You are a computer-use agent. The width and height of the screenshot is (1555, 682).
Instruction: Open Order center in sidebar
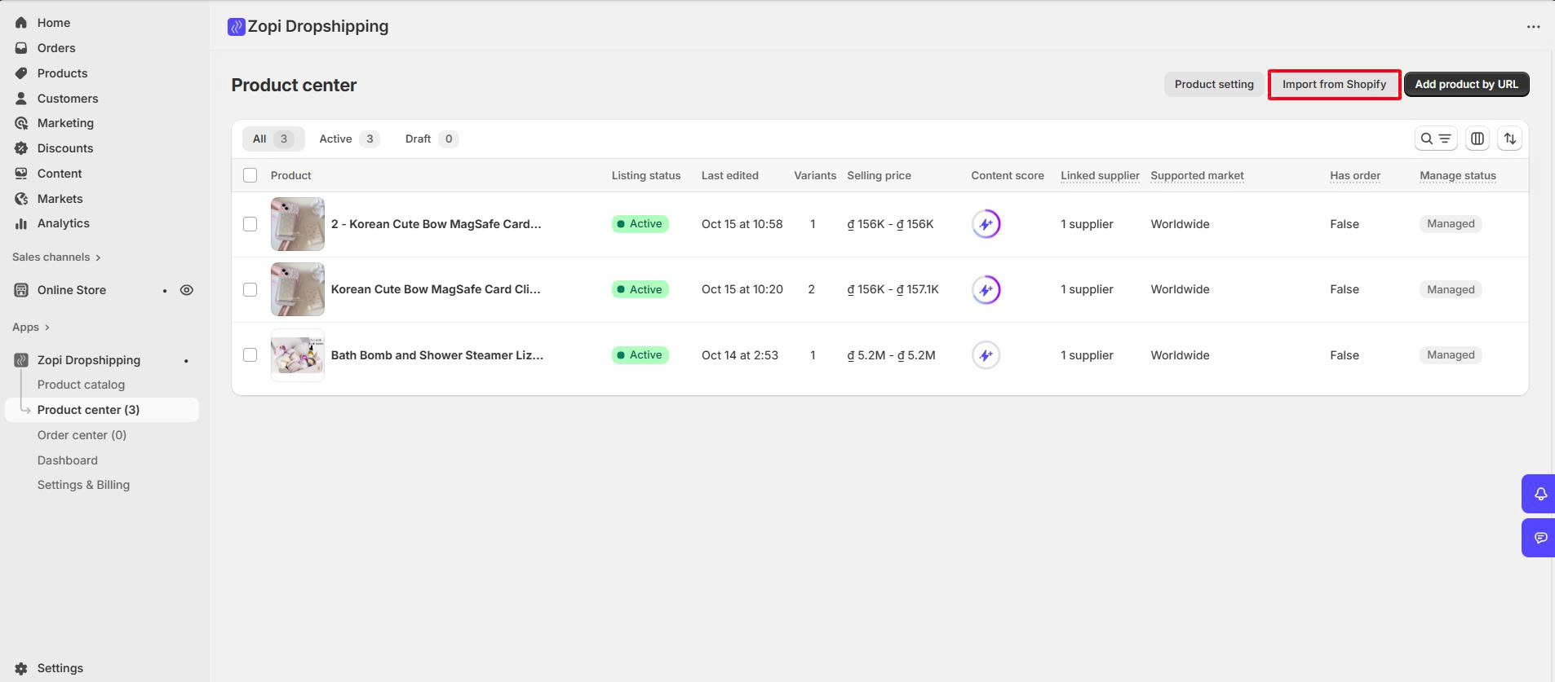coord(82,435)
